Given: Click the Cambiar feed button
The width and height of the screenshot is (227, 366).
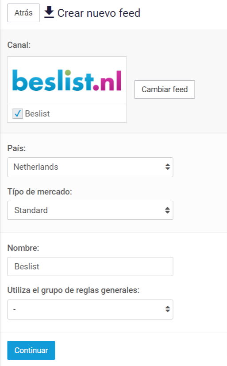Looking at the screenshot, I should (x=165, y=90).
